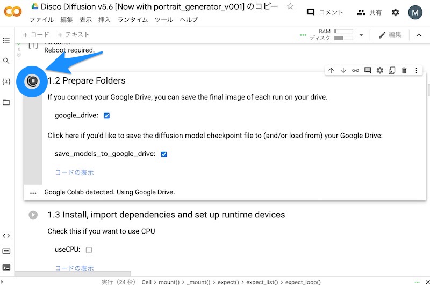Move cell up with the arrow icon
The image size is (430, 285).
tap(331, 70)
